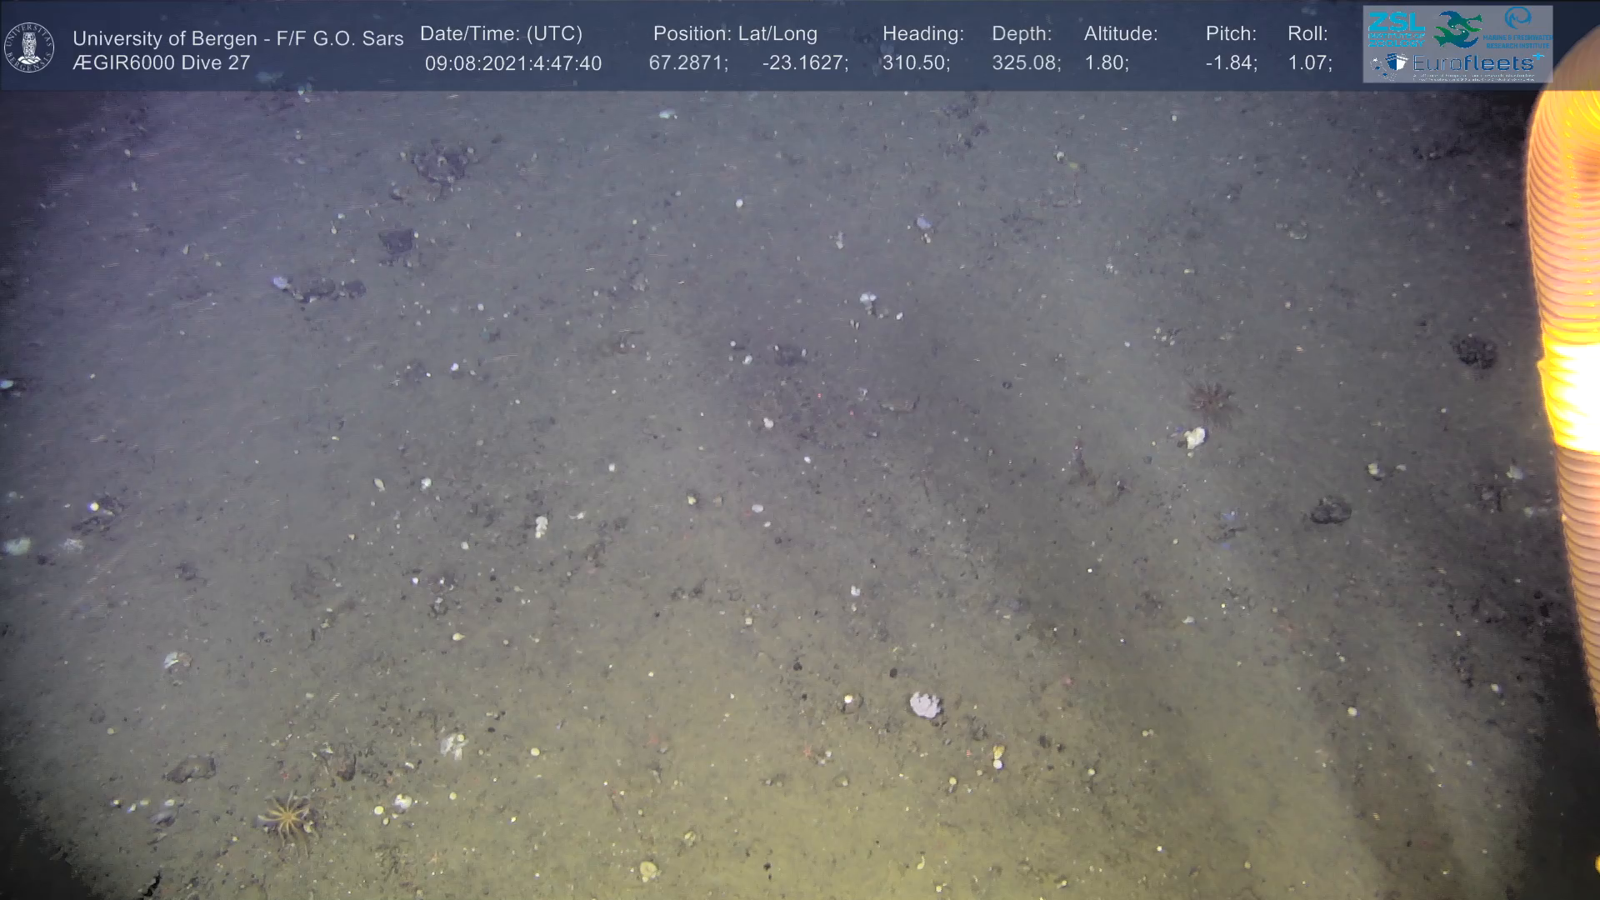Click the University of Bergen vessel title text

(x=237, y=38)
